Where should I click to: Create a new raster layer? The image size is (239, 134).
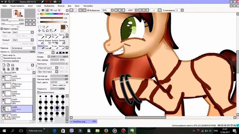4,65
